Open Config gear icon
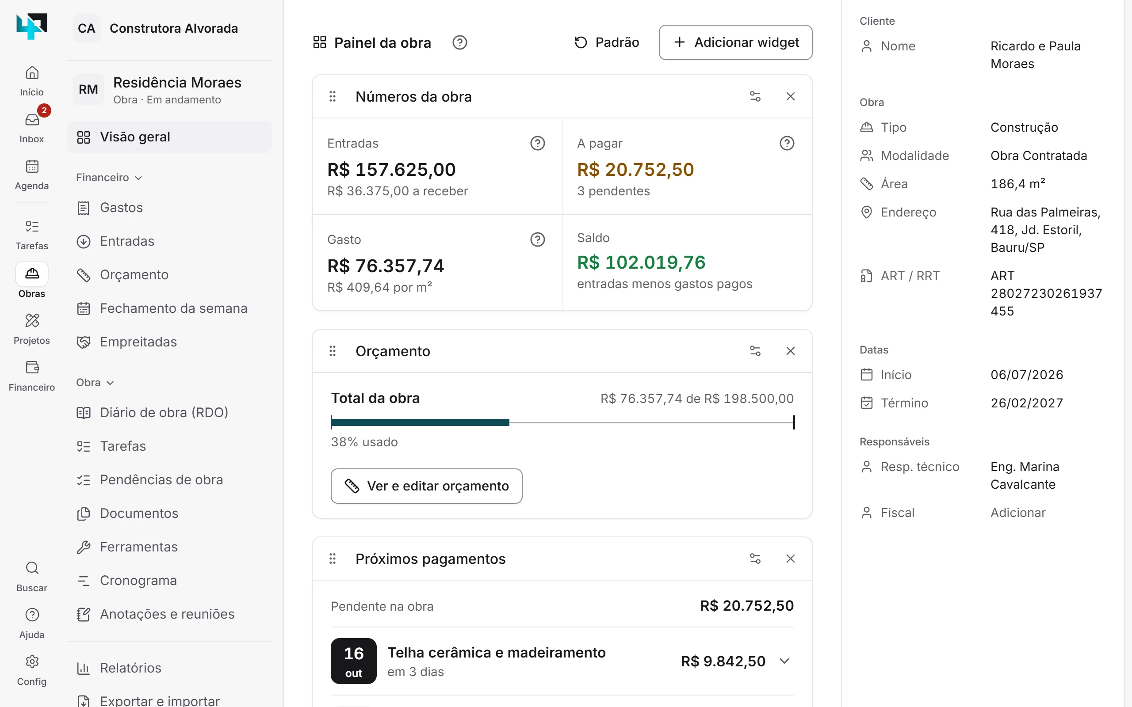Viewport: 1132px width, 707px height. coord(32,669)
